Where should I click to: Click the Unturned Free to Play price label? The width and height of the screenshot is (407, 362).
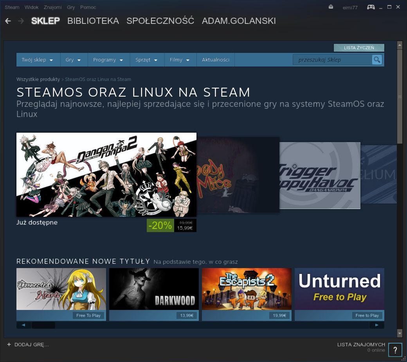367,315
